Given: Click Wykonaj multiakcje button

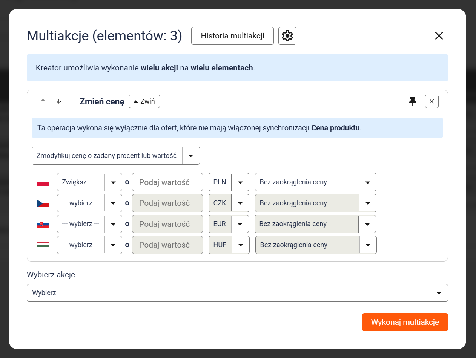Looking at the screenshot, I should pyautogui.click(x=405, y=322).
